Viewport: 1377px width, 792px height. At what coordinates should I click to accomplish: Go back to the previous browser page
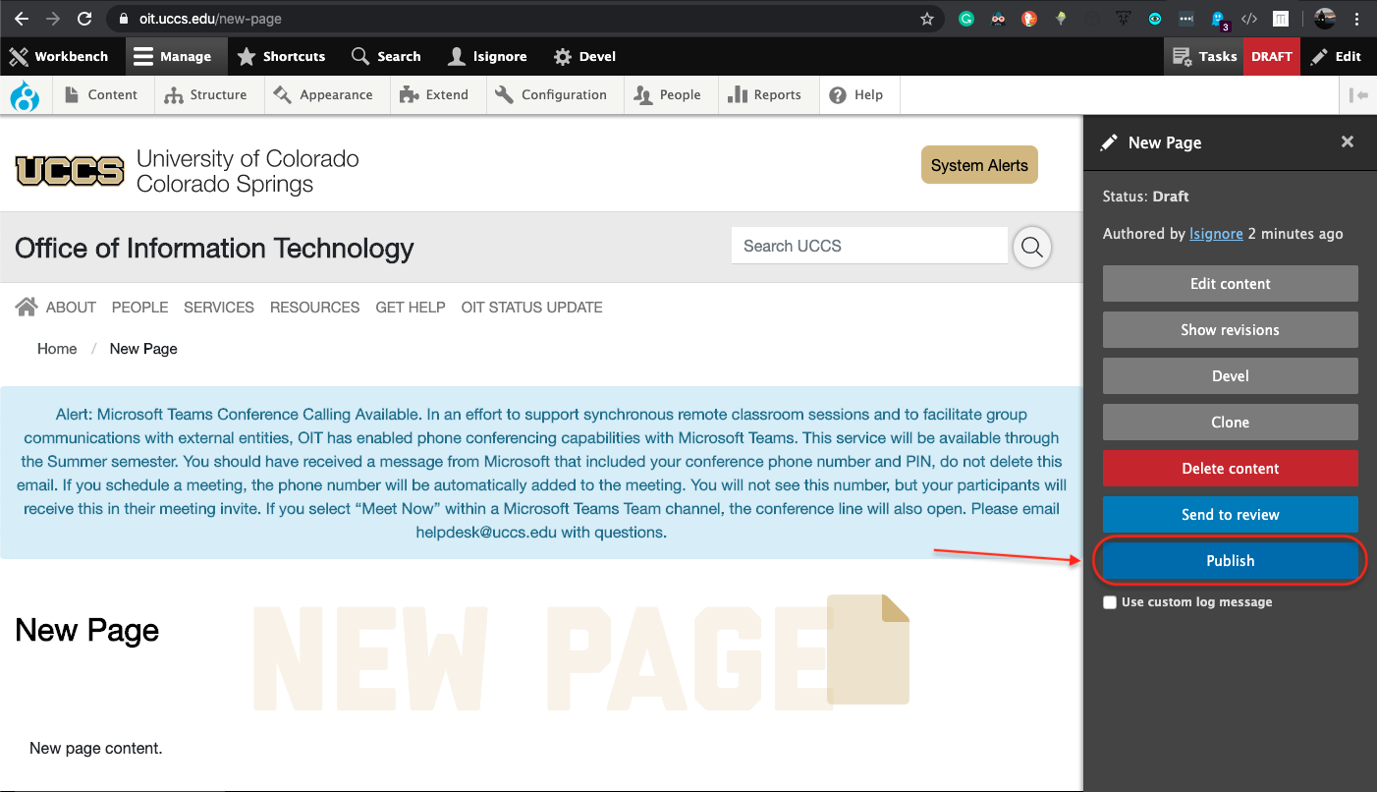pyautogui.click(x=21, y=19)
